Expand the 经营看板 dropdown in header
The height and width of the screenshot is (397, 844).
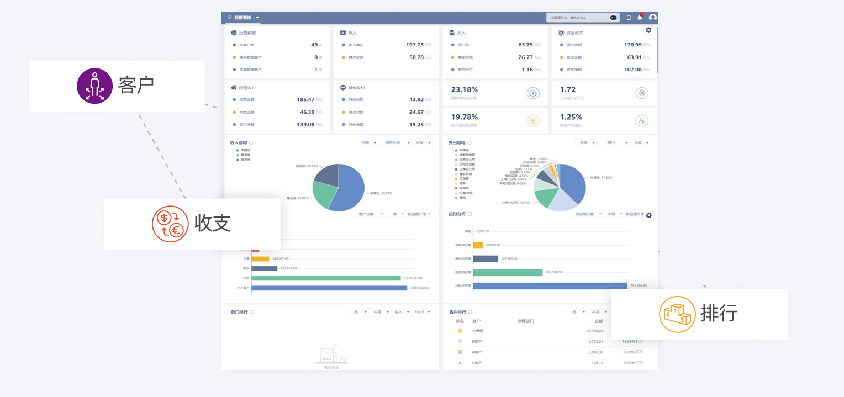coord(257,18)
